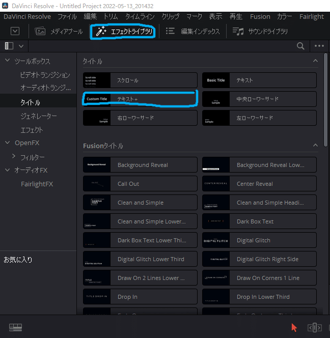
Task: Open the Fusion menu
Action: 260,17
